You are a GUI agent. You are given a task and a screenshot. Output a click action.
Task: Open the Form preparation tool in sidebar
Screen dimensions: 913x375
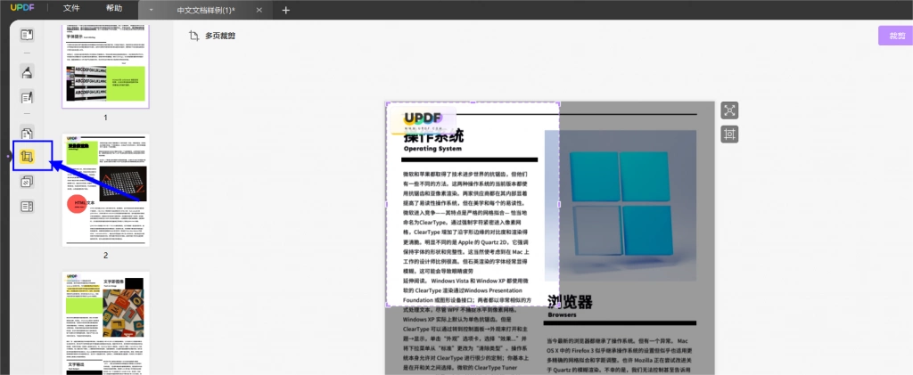click(27, 207)
